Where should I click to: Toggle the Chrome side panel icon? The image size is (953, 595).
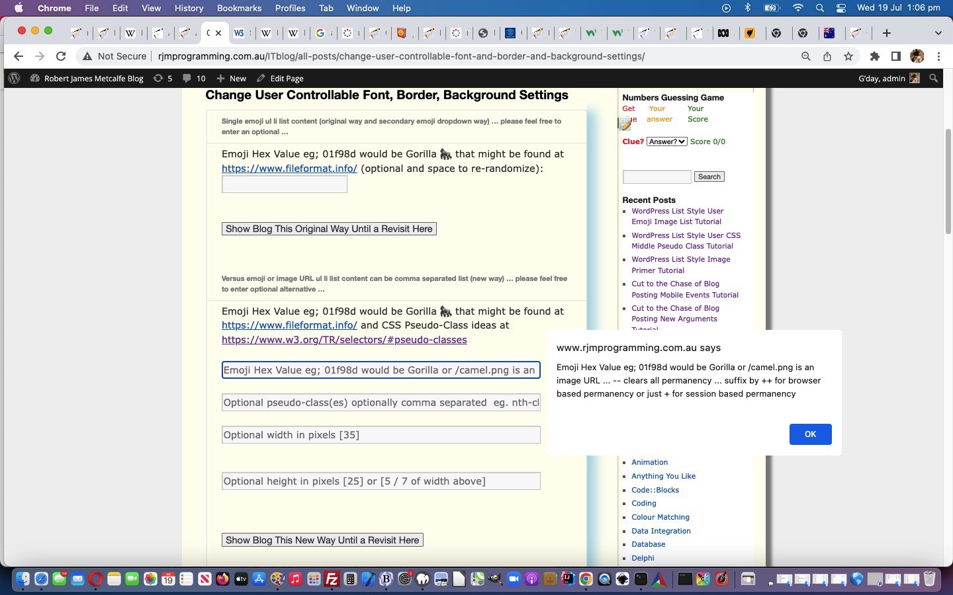[895, 56]
